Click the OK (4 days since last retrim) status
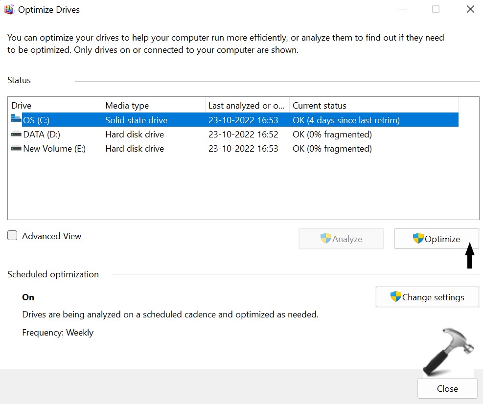Screen dimensions: 483x404 346,120
